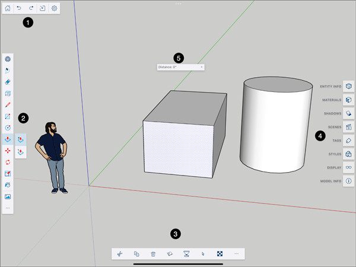The width and height of the screenshot is (356, 267).
Task: Switch to the Scenes panel
Action: coord(349,127)
